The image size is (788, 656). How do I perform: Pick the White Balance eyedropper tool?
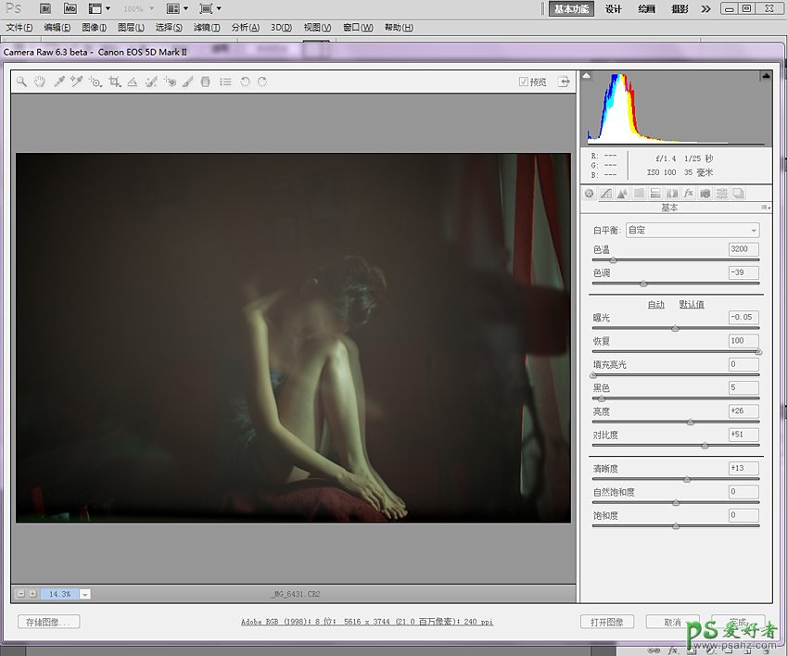point(58,82)
